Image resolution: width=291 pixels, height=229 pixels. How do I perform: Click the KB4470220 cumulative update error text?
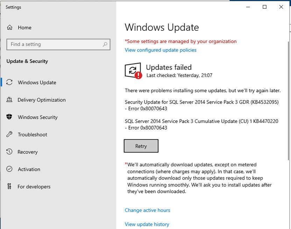tap(201, 124)
